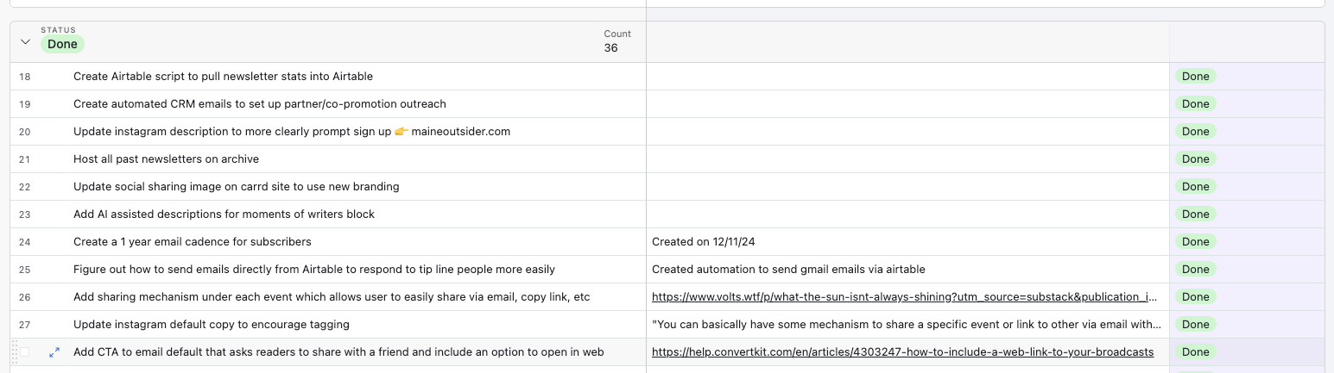The width and height of the screenshot is (1334, 373).
Task: Click the quoted 'You can basically have some mechanism' note
Action: click(907, 325)
